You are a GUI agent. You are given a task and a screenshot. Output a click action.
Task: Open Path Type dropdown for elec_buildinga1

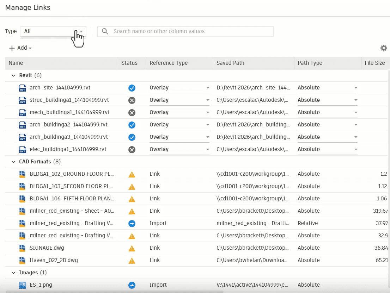(x=356, y=149)
